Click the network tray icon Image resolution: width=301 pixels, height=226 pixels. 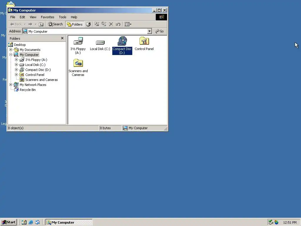pos(271,222)
